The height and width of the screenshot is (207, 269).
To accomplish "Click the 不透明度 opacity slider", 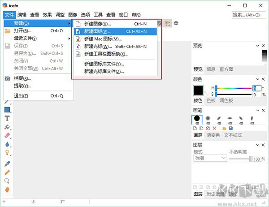I will tap(240, 159).
